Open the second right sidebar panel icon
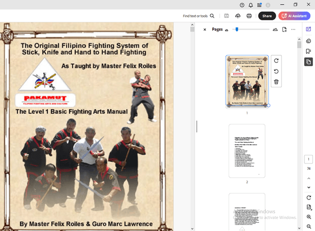Screen dimensions: 315x231 coord(308,41)
